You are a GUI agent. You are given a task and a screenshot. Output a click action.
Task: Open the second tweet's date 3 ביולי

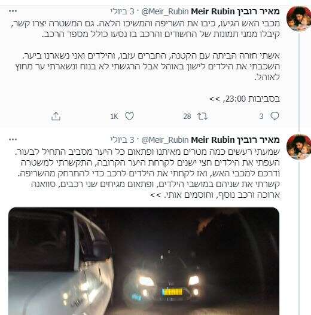[122, 140]
